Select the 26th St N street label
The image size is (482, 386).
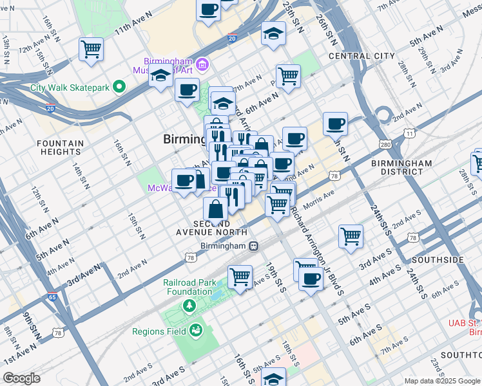pos(327,29)
